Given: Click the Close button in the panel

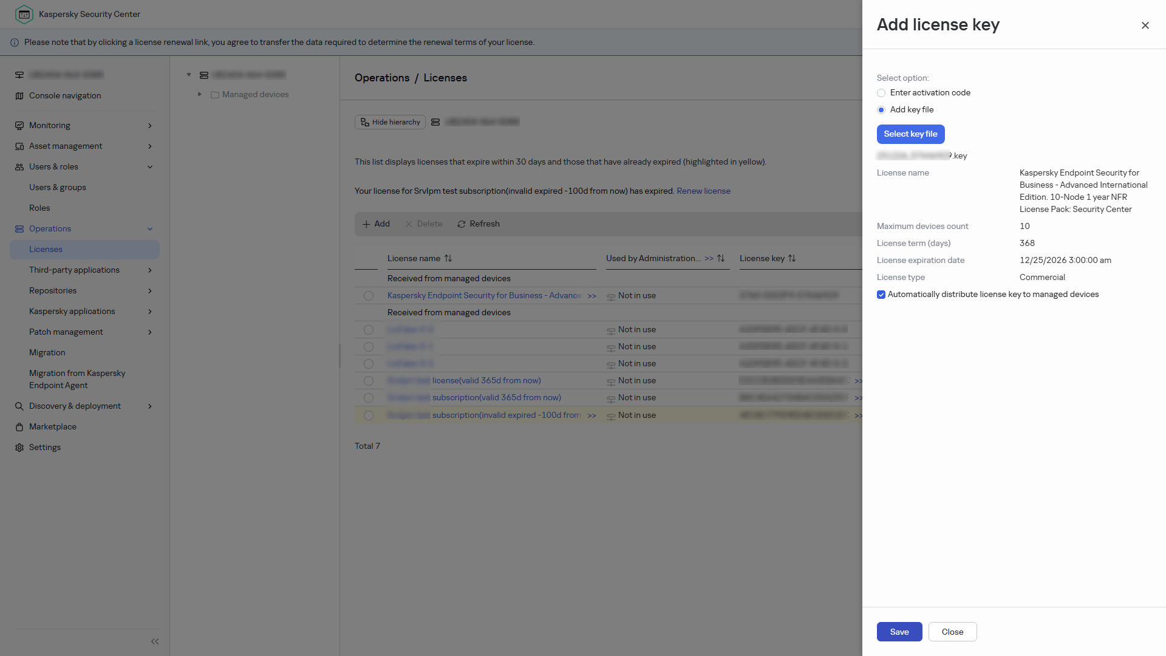Looking at the screenshot, I should tap(952, 632).
